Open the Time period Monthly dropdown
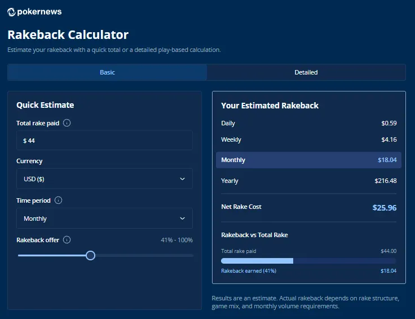 (x=104, y=219)
